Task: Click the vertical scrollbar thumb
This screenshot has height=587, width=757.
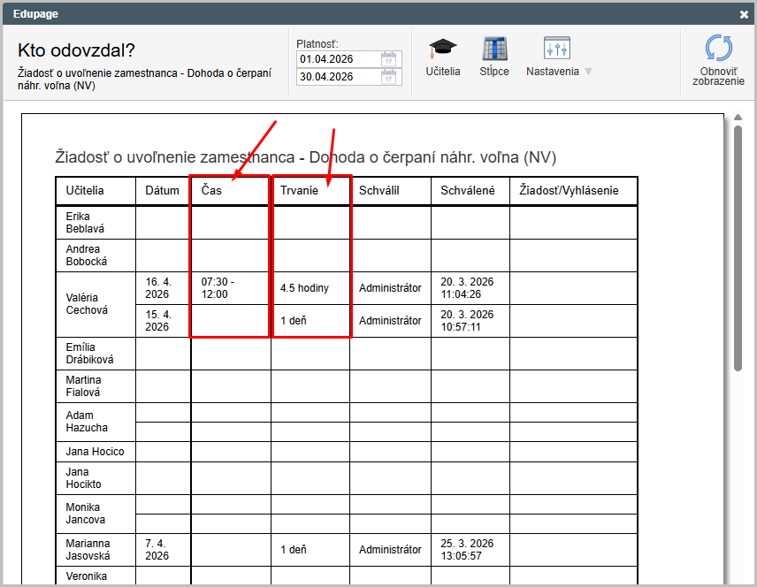Action: pos(738,248)
